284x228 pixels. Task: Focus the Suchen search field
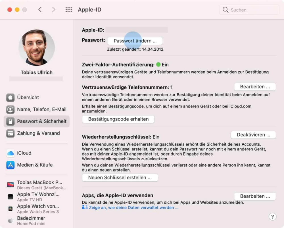point(249,10)
